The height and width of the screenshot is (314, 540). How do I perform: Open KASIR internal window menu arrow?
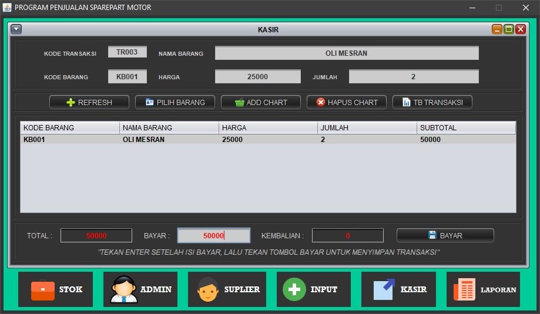tap(16, 29)
